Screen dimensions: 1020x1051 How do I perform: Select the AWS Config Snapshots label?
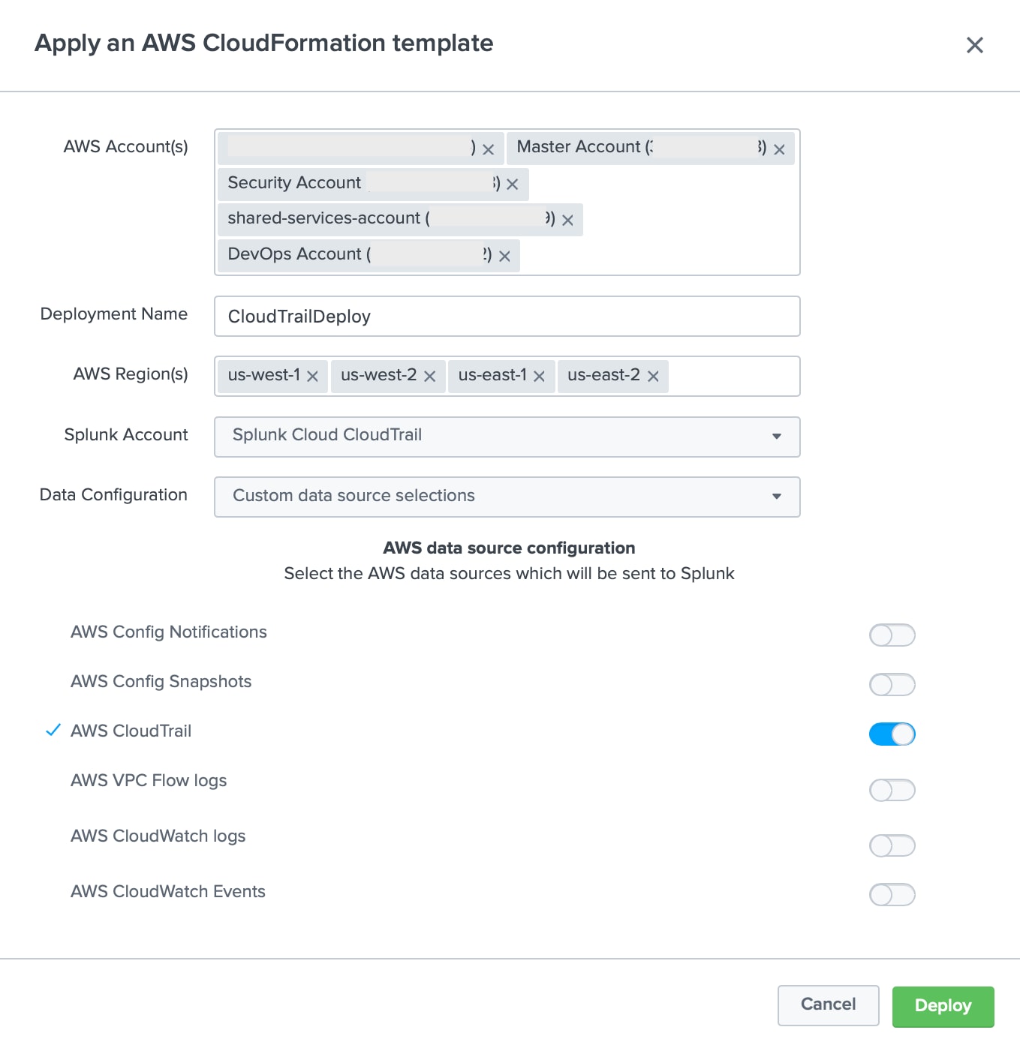coord(161,681)
